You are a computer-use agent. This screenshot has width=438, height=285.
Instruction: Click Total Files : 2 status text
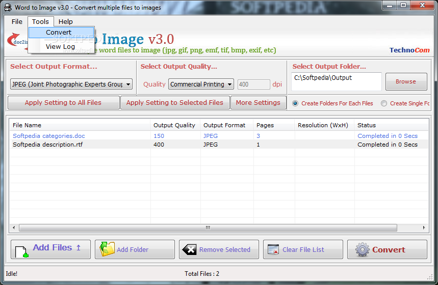point(202,274)
